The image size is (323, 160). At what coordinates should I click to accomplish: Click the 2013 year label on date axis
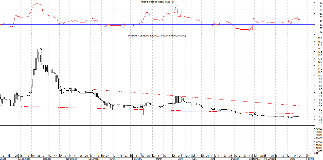point(292,159)
